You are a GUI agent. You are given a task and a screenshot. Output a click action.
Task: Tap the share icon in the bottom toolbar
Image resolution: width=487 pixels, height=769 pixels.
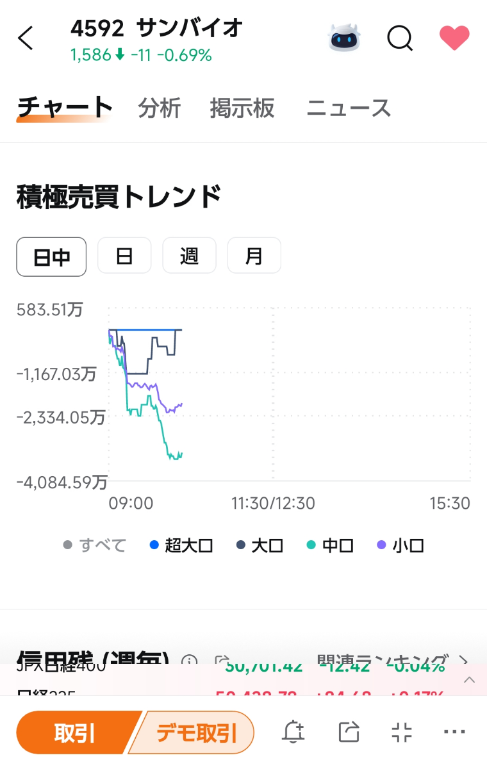pyautogui.click(x=348, y=731)
